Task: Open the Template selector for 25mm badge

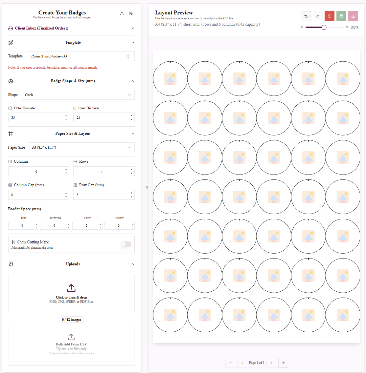Action: coord(80,56)
